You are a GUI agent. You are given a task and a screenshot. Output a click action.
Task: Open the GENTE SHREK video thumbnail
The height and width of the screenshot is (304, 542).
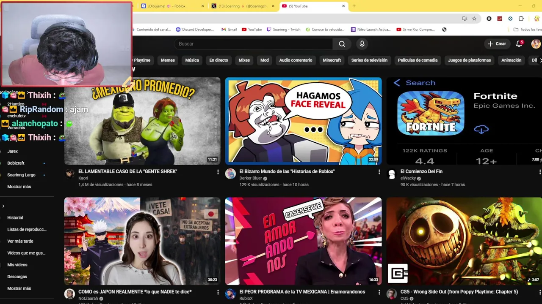(142, 121)
